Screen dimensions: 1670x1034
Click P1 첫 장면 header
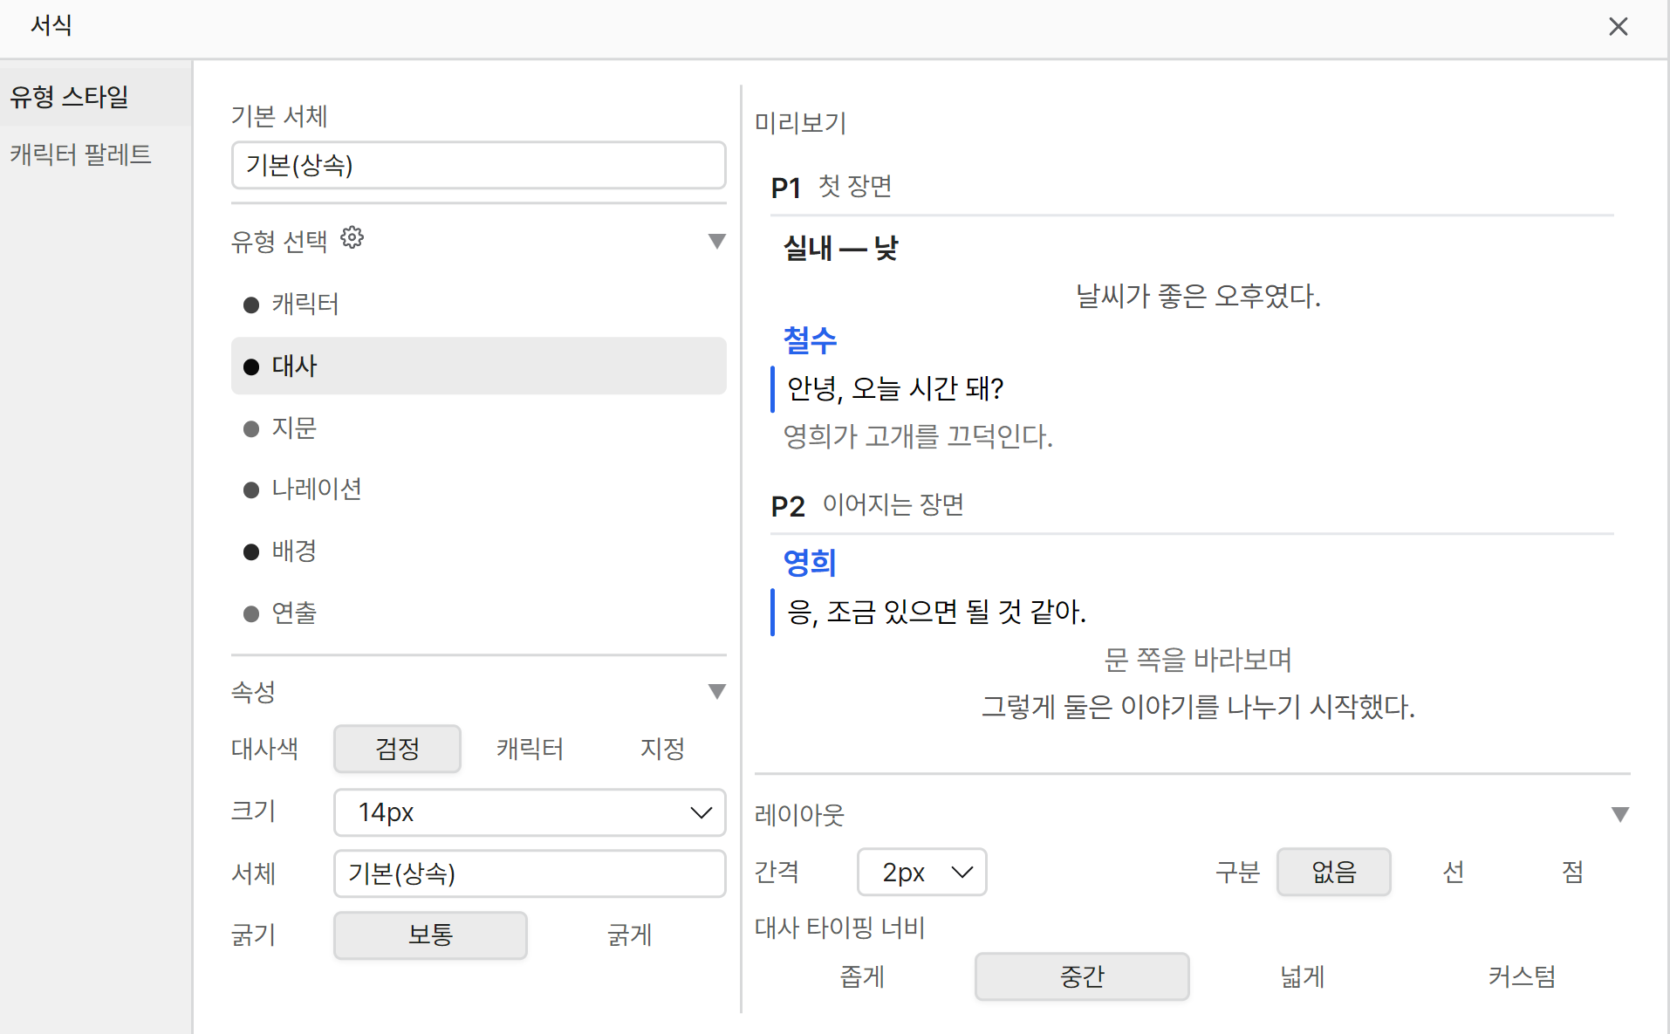click(x=832, y=187)
